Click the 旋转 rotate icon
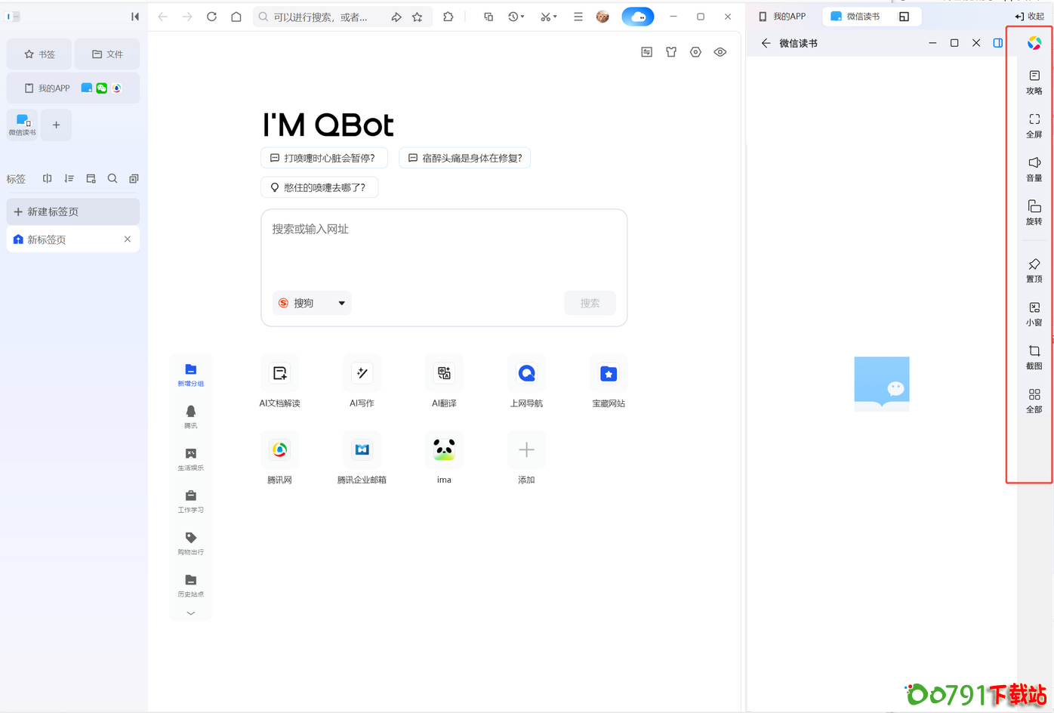 tap(1034, 211)
